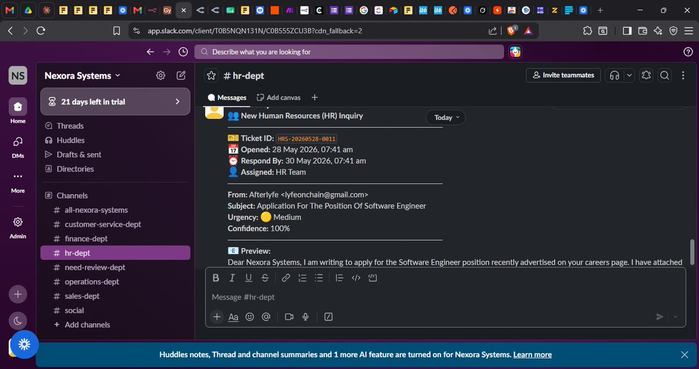The height and width of the screenshot is (369, 699).
Task: Insert a link in the message
Action: (286, 278)
